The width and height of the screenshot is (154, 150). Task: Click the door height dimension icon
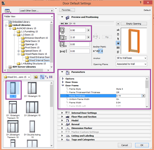(63, 37)
